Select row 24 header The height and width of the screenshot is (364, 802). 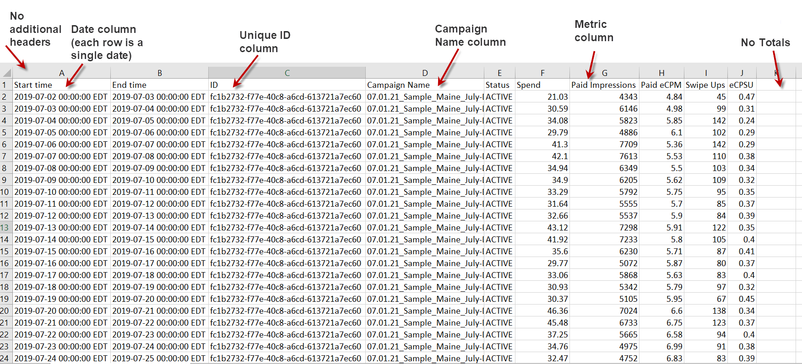point(6,358)
